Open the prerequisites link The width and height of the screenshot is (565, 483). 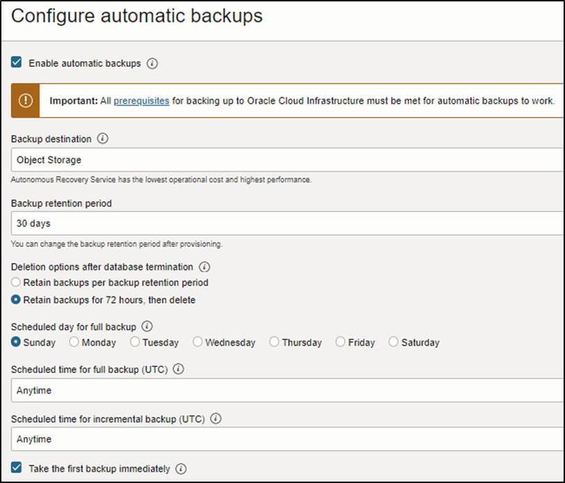point(141,101)
